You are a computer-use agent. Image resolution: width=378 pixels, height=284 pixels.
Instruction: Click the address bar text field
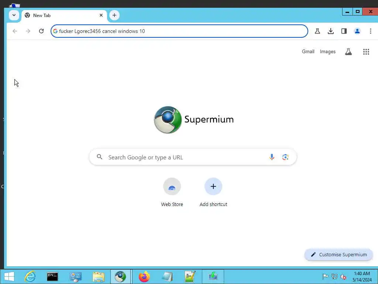[179, 31]
